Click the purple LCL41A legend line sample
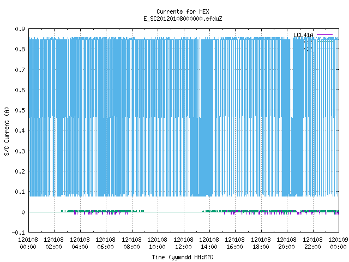The width and height of the screenshot is (349, 262). [324, 35]
